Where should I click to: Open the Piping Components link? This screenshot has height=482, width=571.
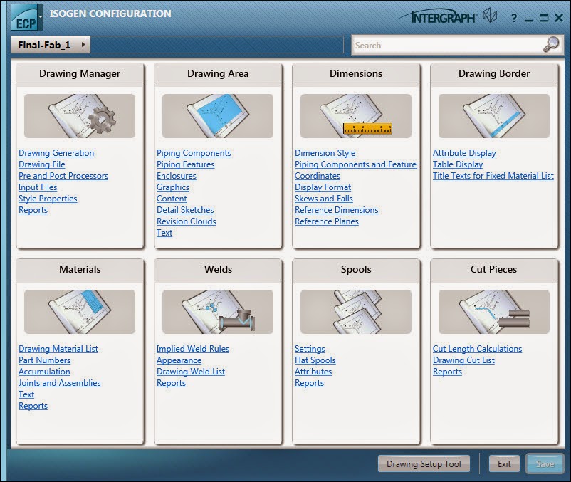194,153
